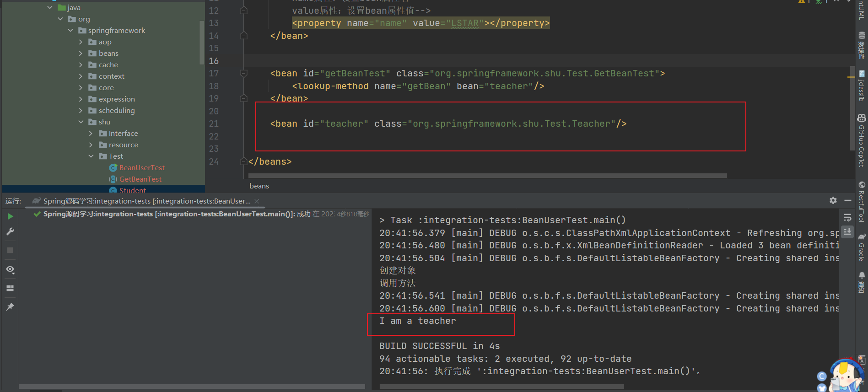
Task: Click the 'I am a teacher' console output
Action: [x=418, y=321]
